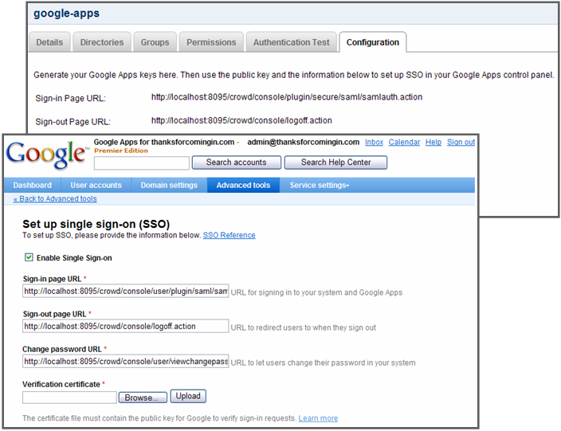Open User accounts menu item
The width and height of the screenshot is (561, 431).
click(96, 186)
